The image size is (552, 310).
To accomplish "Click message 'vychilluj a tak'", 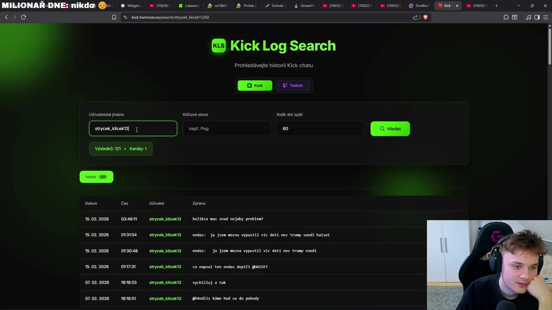I will coord(209,282).
